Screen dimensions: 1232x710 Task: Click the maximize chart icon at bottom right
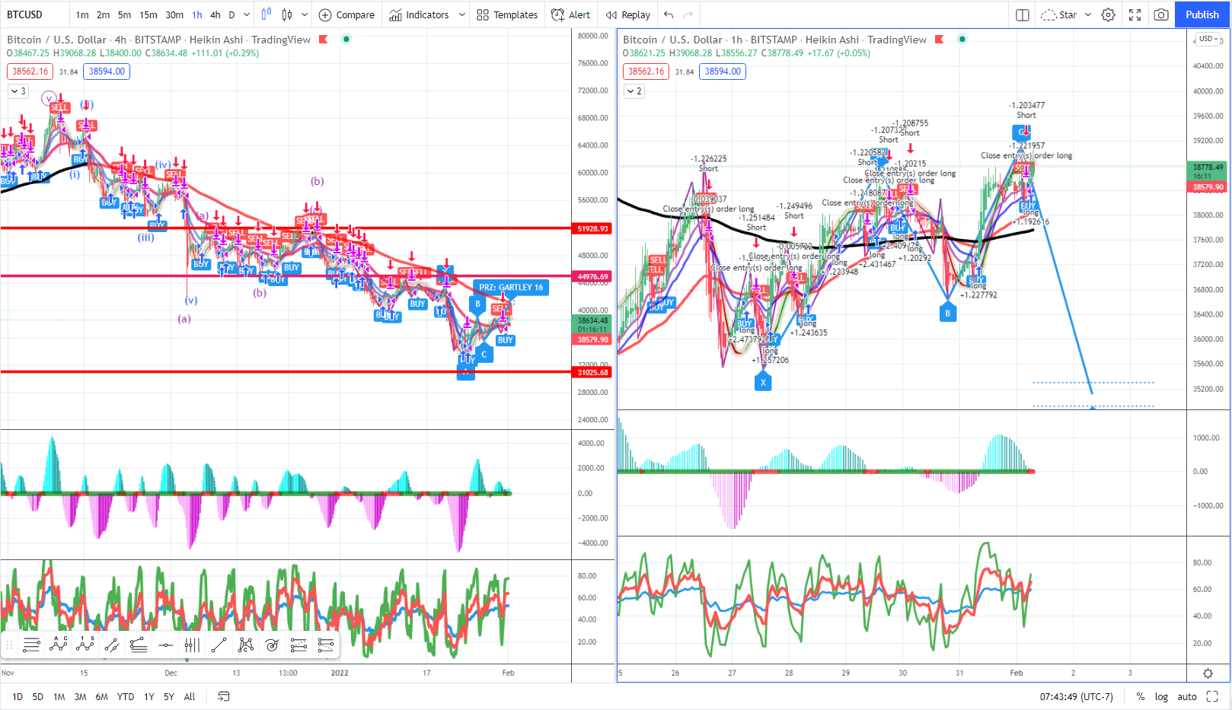[1212, 696]
